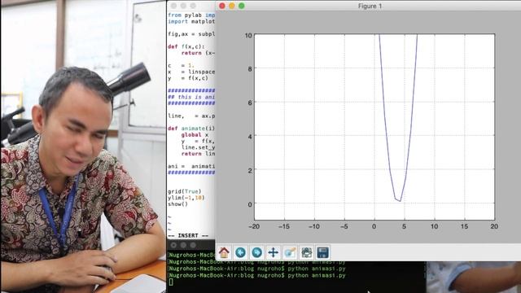Click the 'grid(True)' line in editor

(185, 192)
